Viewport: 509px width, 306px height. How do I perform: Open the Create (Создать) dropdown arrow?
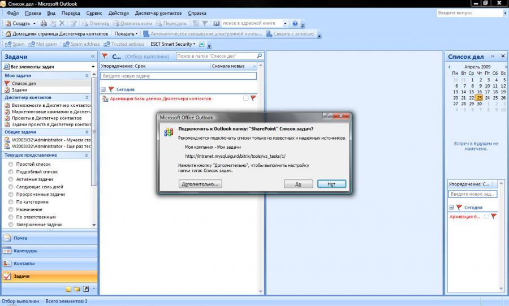(x=34, y=23)
